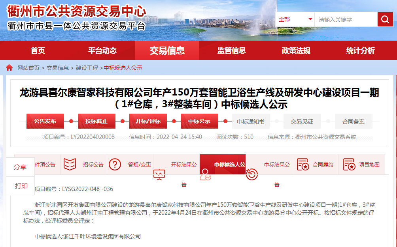This screenshot has width=397, height=247.
Task: Click the 公告发布 progress step
Action: 45,121
